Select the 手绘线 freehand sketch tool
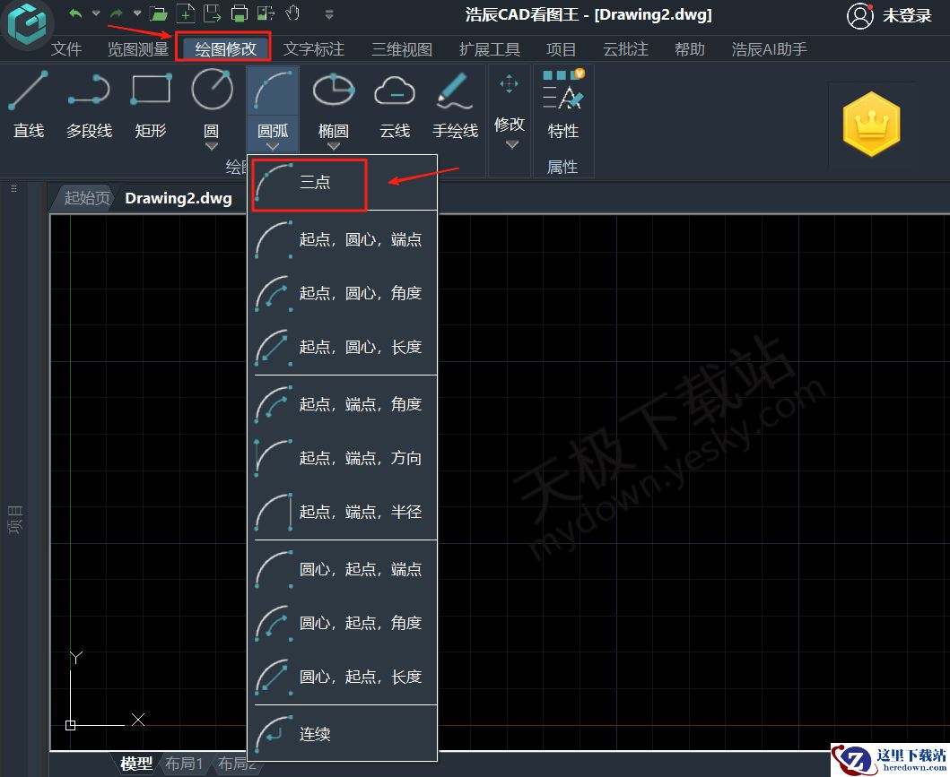The image size is (950, 777). (x=455, y=104)
